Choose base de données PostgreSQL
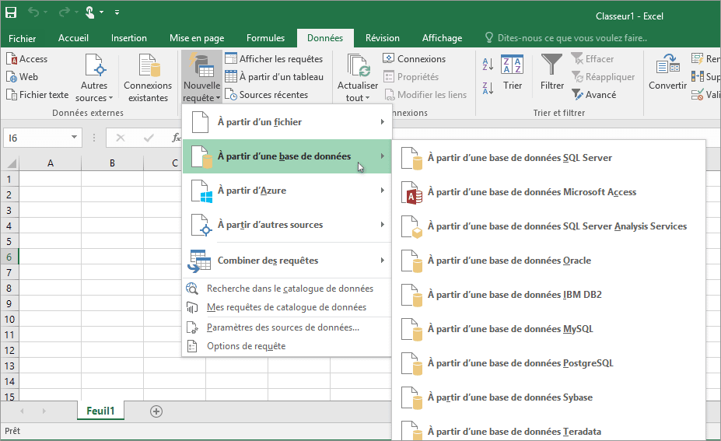 click(x=548, y=363)
